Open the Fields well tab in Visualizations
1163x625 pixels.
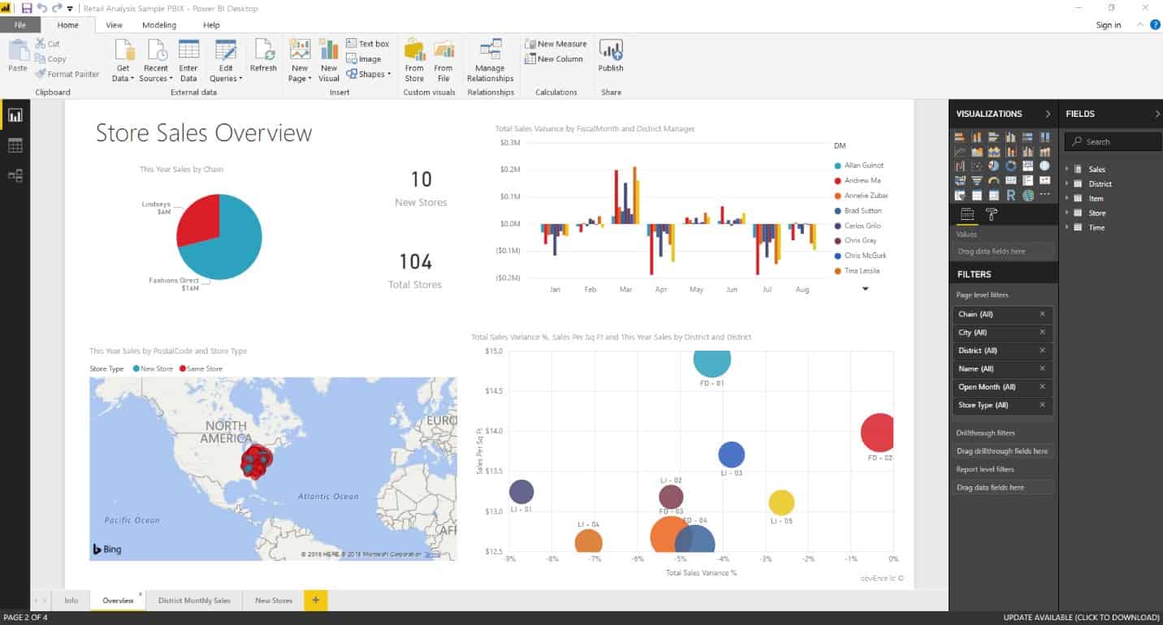pyautogui.click(x=967, y=214)
